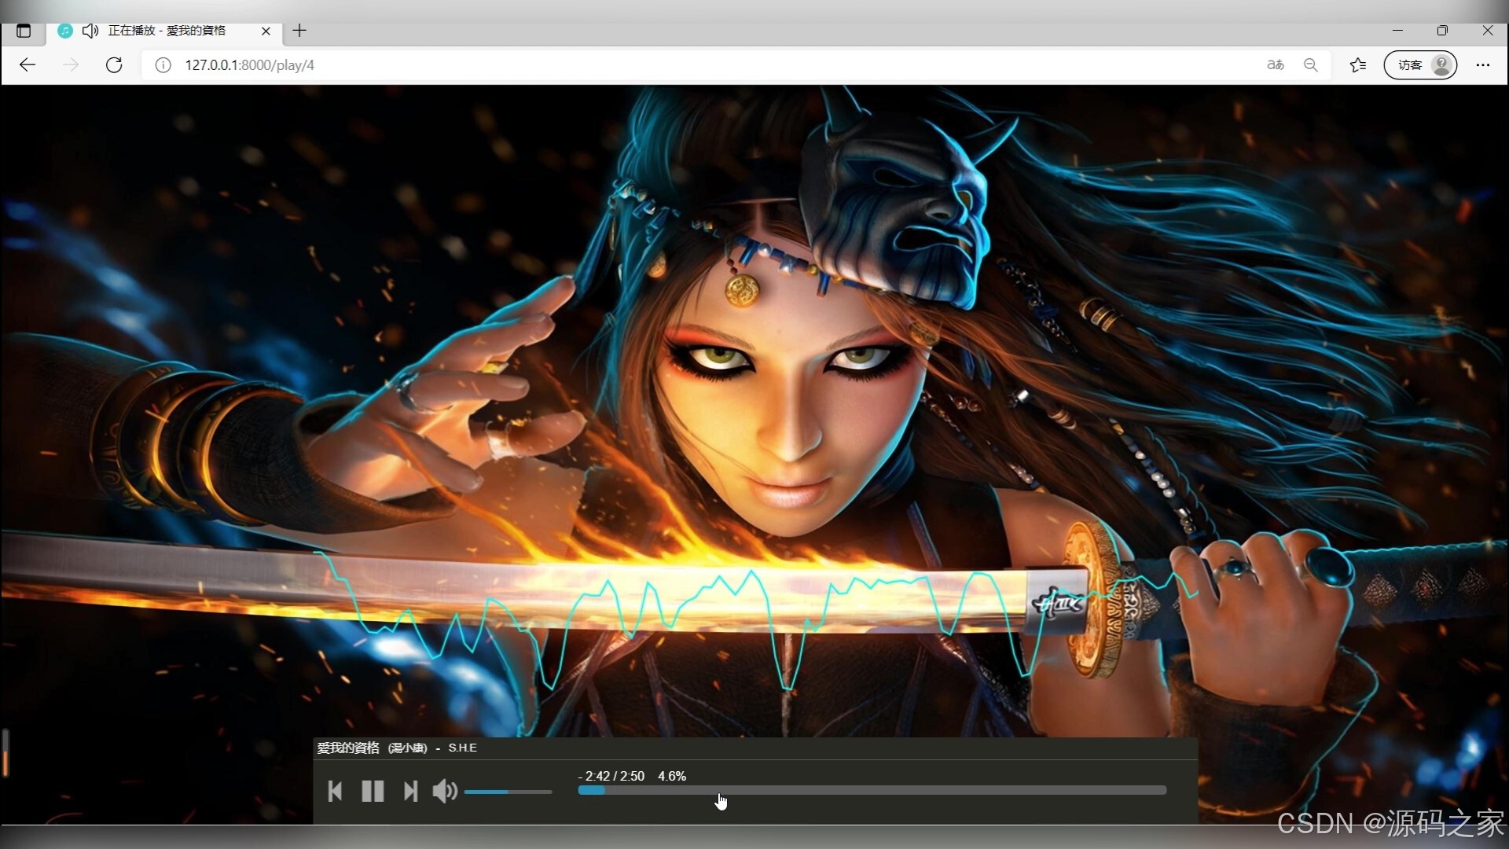View site information icon in address bar
The width and height of the screenshot is (1509, 849).
point(163,65)
